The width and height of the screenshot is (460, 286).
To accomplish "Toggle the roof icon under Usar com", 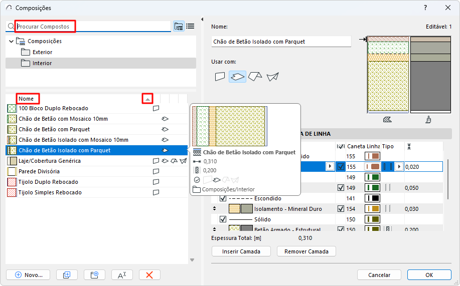I will 255,77.
